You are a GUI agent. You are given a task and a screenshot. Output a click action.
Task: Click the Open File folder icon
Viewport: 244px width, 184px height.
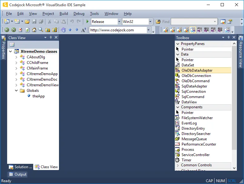tap(27, 21)
